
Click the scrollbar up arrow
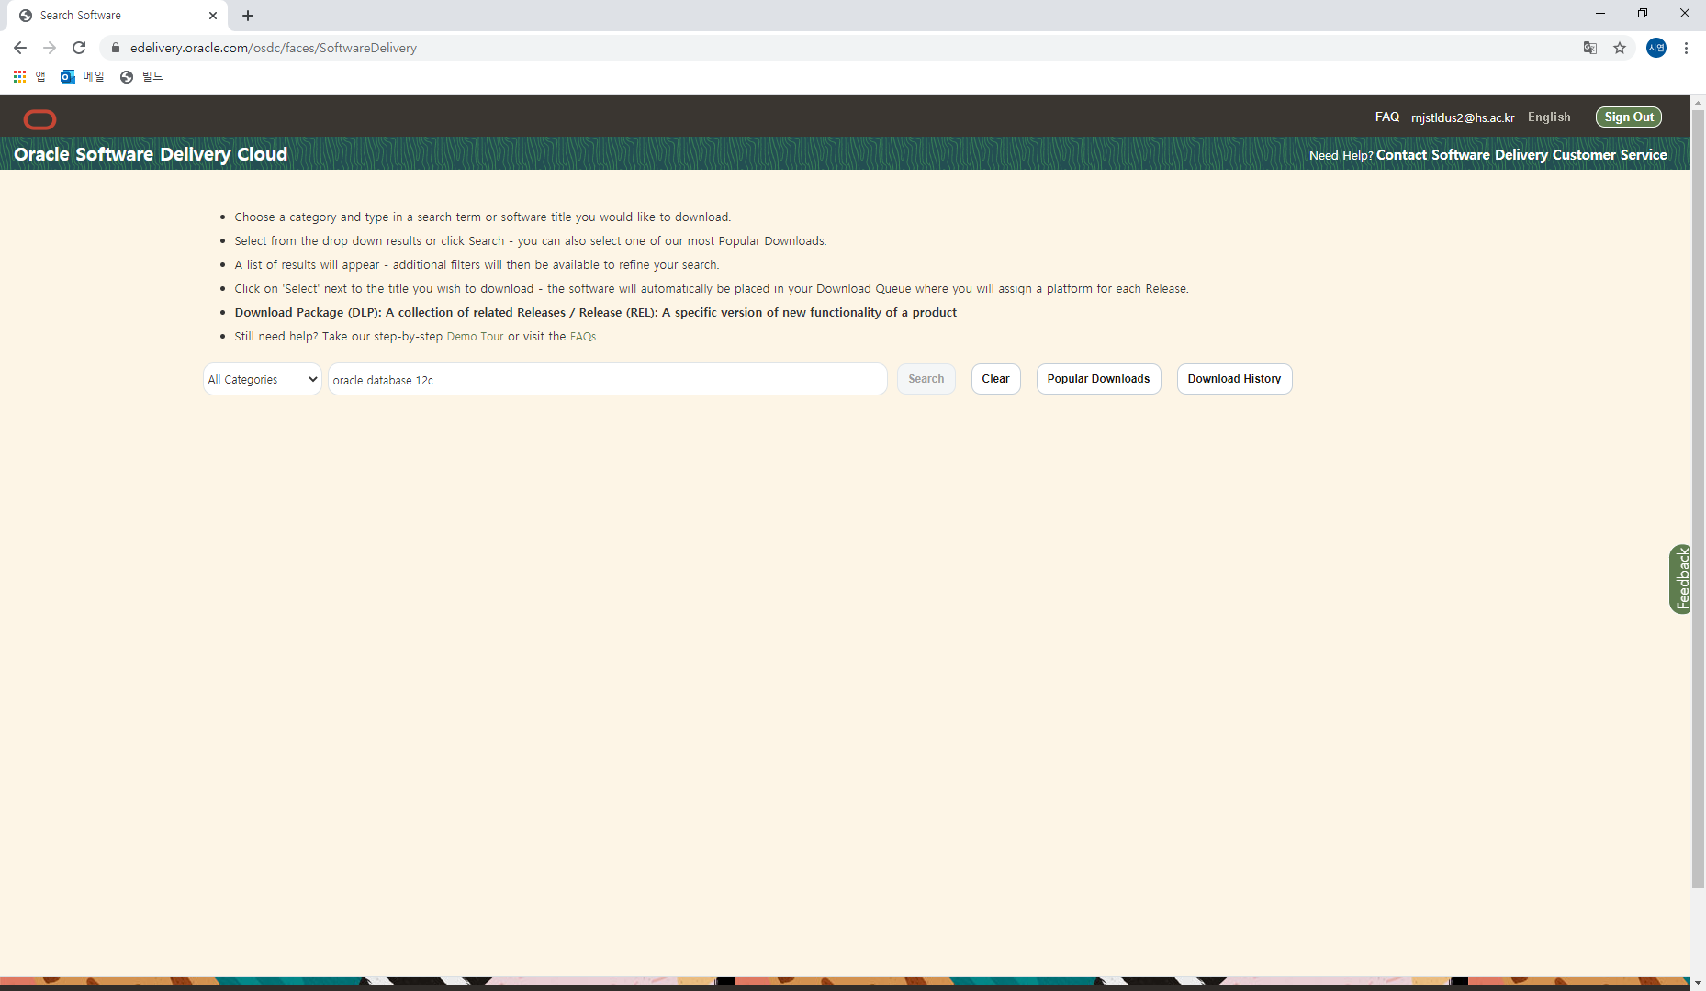[x=1698, y=101]
